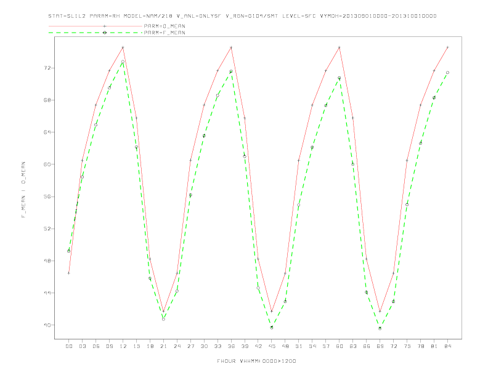The width and height of the screenshot is (488, 377).
Task: Click x-axis tick label 39
Action: pyautogui.click(x=245, y=346)
